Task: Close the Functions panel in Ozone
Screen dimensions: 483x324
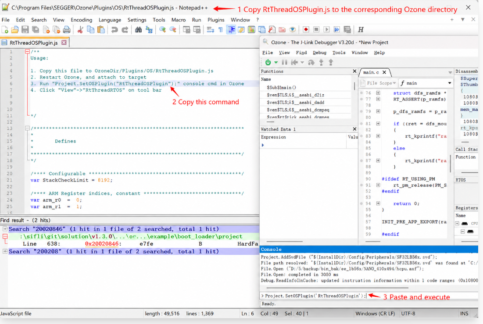Action: pyautogui.click(x=354, y=71)
